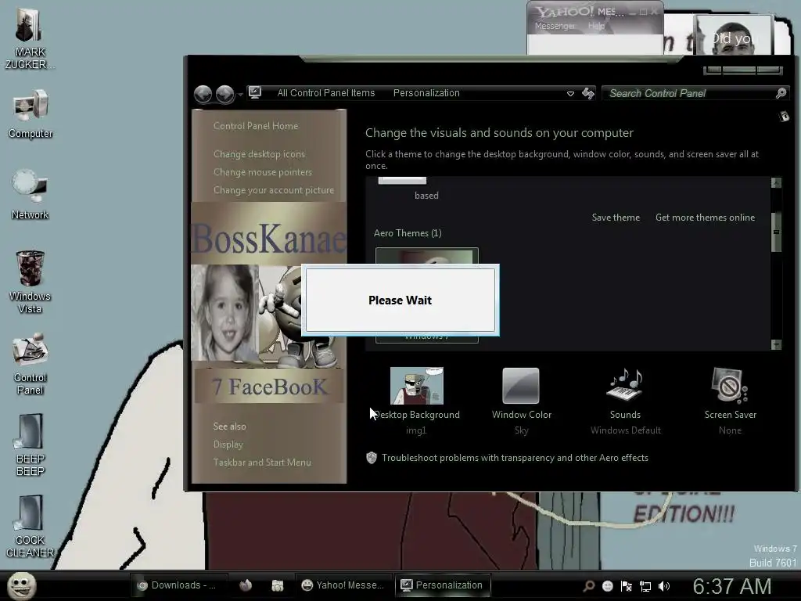Click the tray magnifier icon
The image size is (801, 601).
588,585
